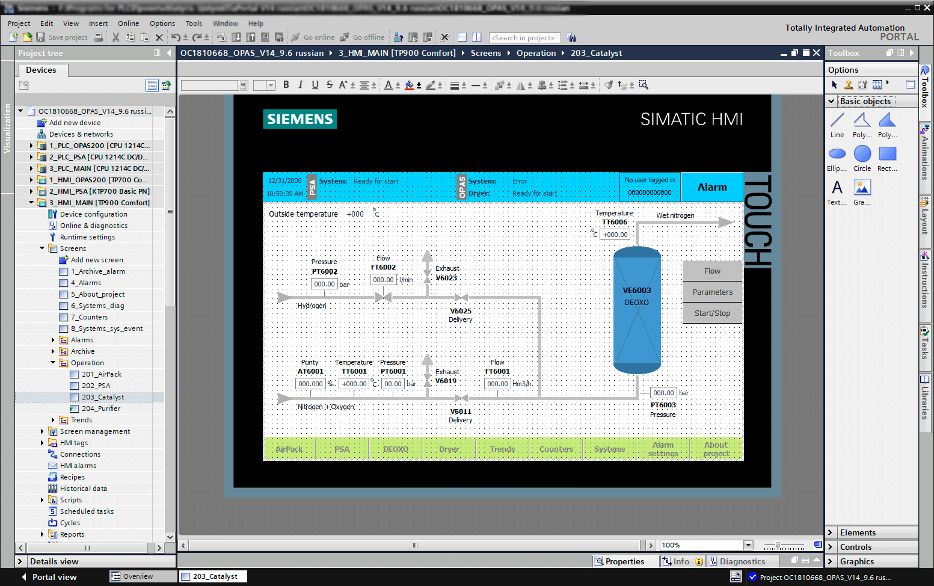This screenshot has width=934, height=586.
Task: Toggle Strikethrough text formatting
Action: pos(330,85)
